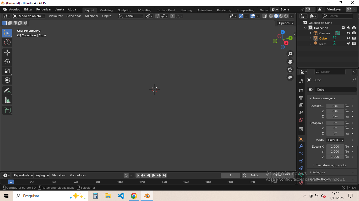
Task: Click the Escala X value field
Action: pos(335,147)
